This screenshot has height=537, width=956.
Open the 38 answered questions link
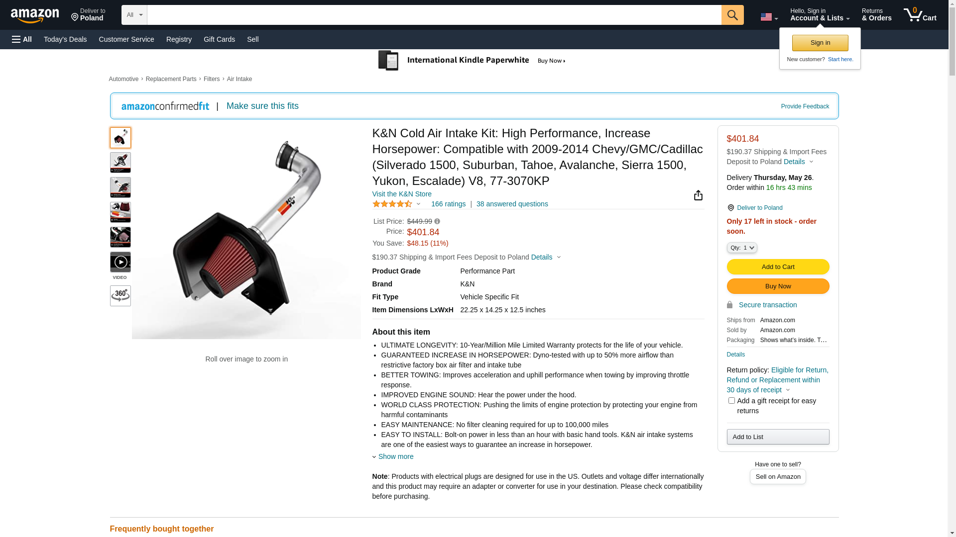(512, 204)
